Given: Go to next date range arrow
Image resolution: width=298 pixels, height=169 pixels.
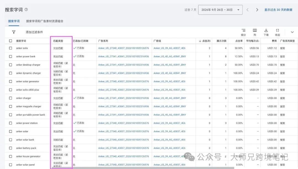Looking at the screenshot, I should point(257,10).
